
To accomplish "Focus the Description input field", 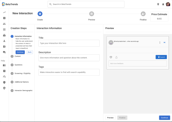I will (69, 58).
